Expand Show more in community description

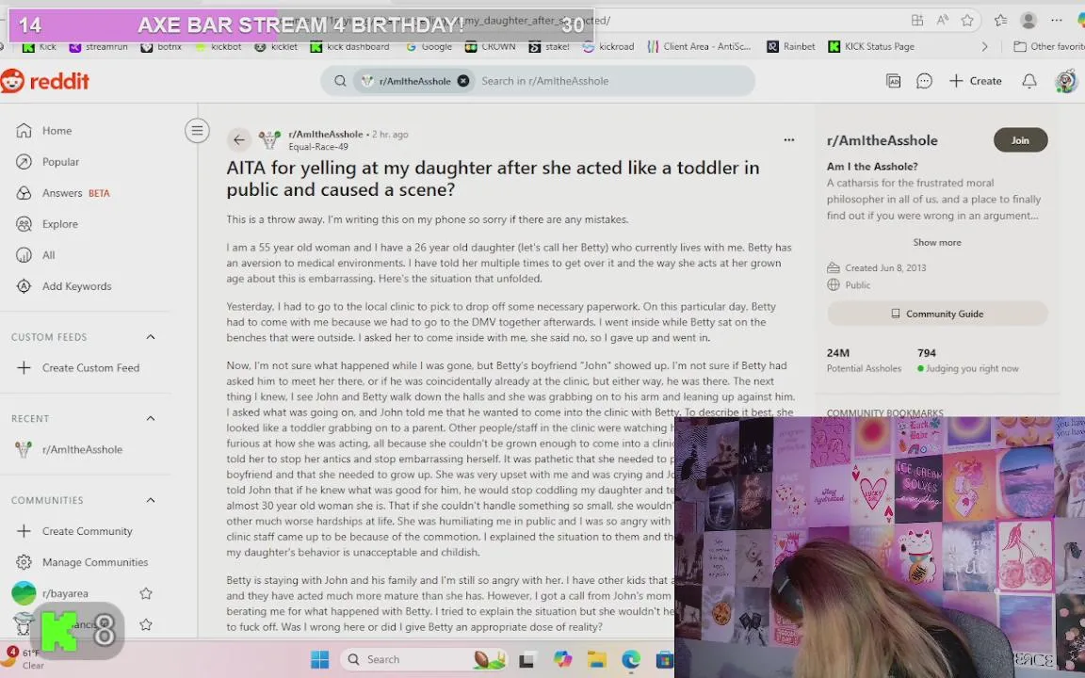(937, 242)
